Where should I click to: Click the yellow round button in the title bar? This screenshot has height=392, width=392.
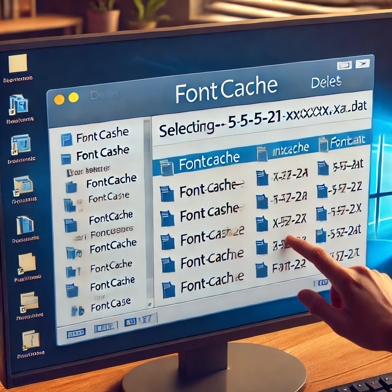73,97
